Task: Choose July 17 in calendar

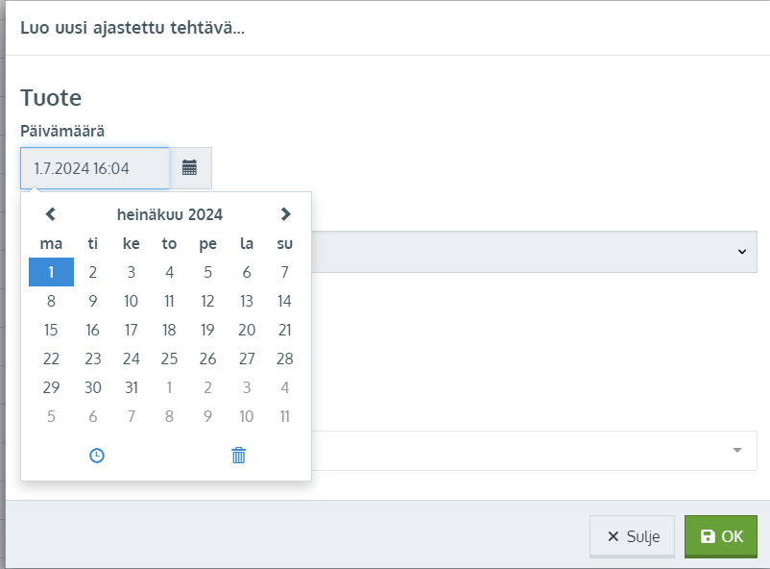Action: (x=132, y=330)
